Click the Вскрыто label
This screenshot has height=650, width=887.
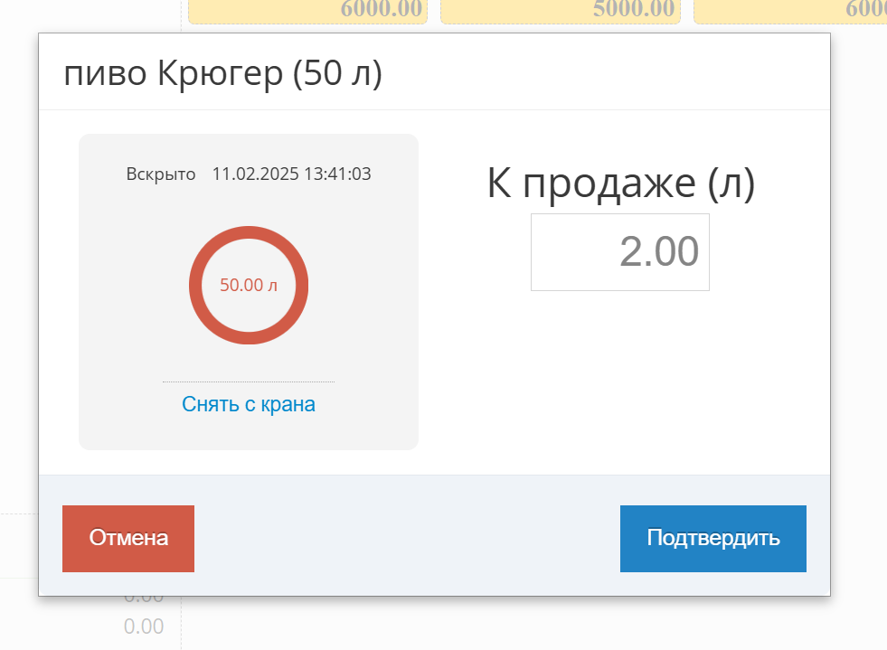point(161,174)
